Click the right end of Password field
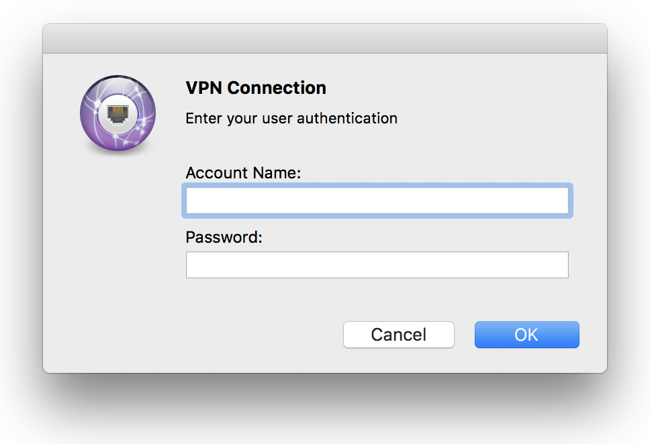The image size is (650, 444). coord(563,265)
